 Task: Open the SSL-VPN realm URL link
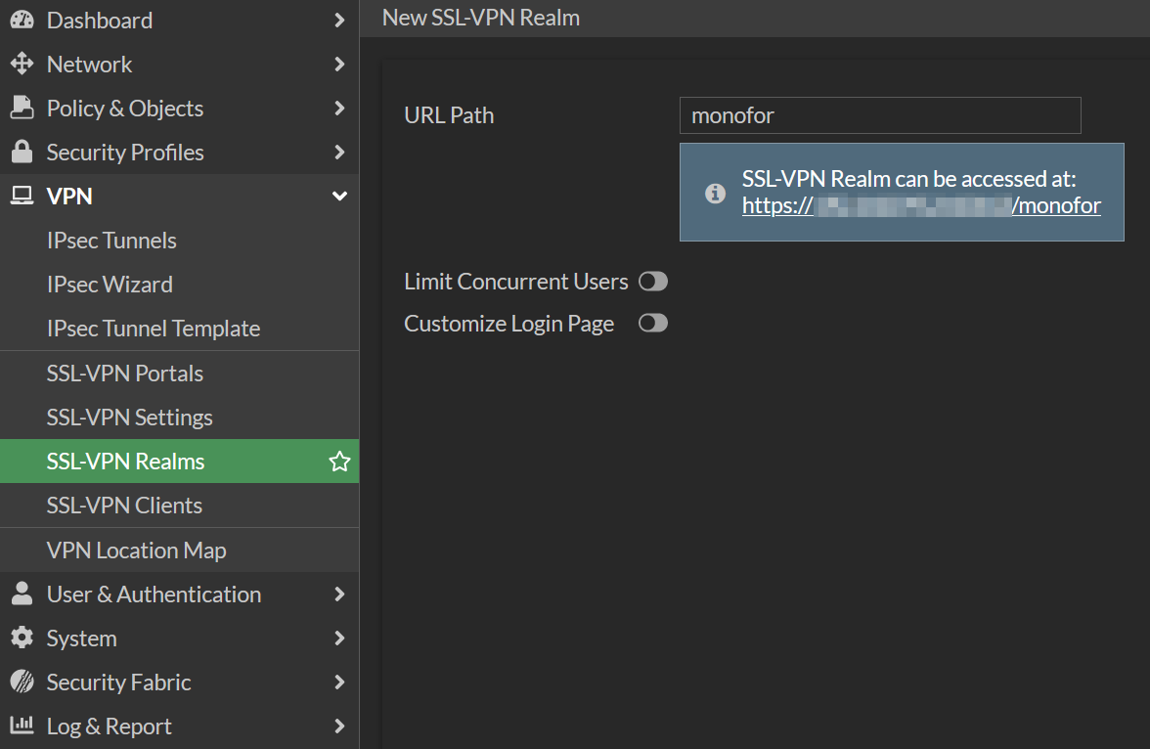pos(921,205)
